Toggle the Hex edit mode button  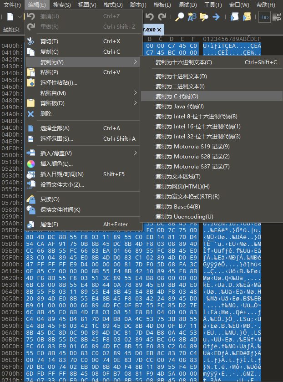[264, 17]
